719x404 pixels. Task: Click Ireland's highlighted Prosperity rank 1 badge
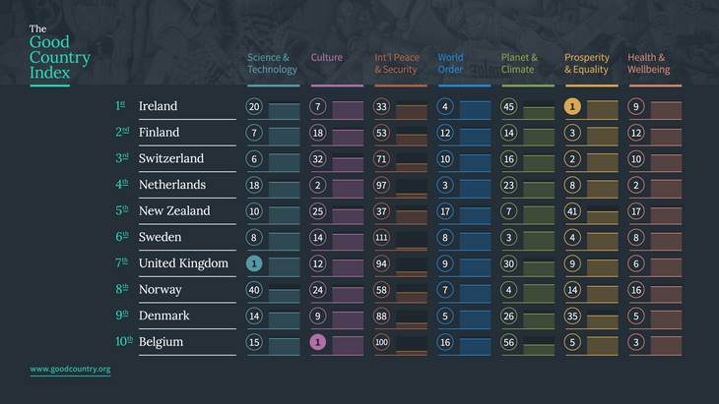pos(572,106)
